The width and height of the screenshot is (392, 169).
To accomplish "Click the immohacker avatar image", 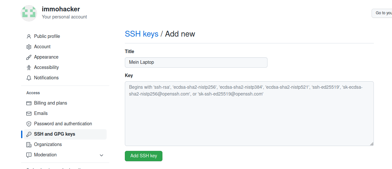I will tap(29, 13).
